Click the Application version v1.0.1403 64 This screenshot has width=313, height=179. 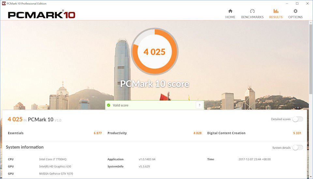(x=147, y=159)
